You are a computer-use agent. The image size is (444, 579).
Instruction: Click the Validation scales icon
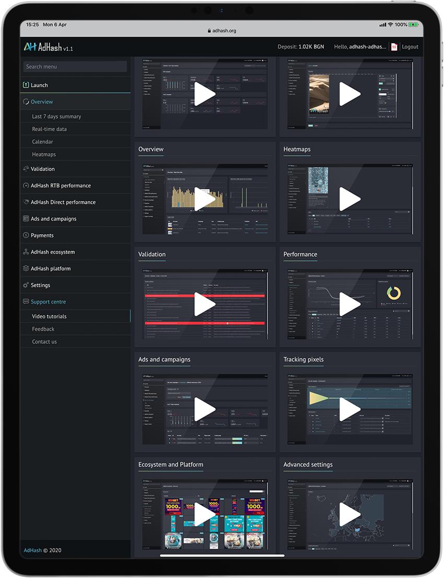tap(26, 169)
